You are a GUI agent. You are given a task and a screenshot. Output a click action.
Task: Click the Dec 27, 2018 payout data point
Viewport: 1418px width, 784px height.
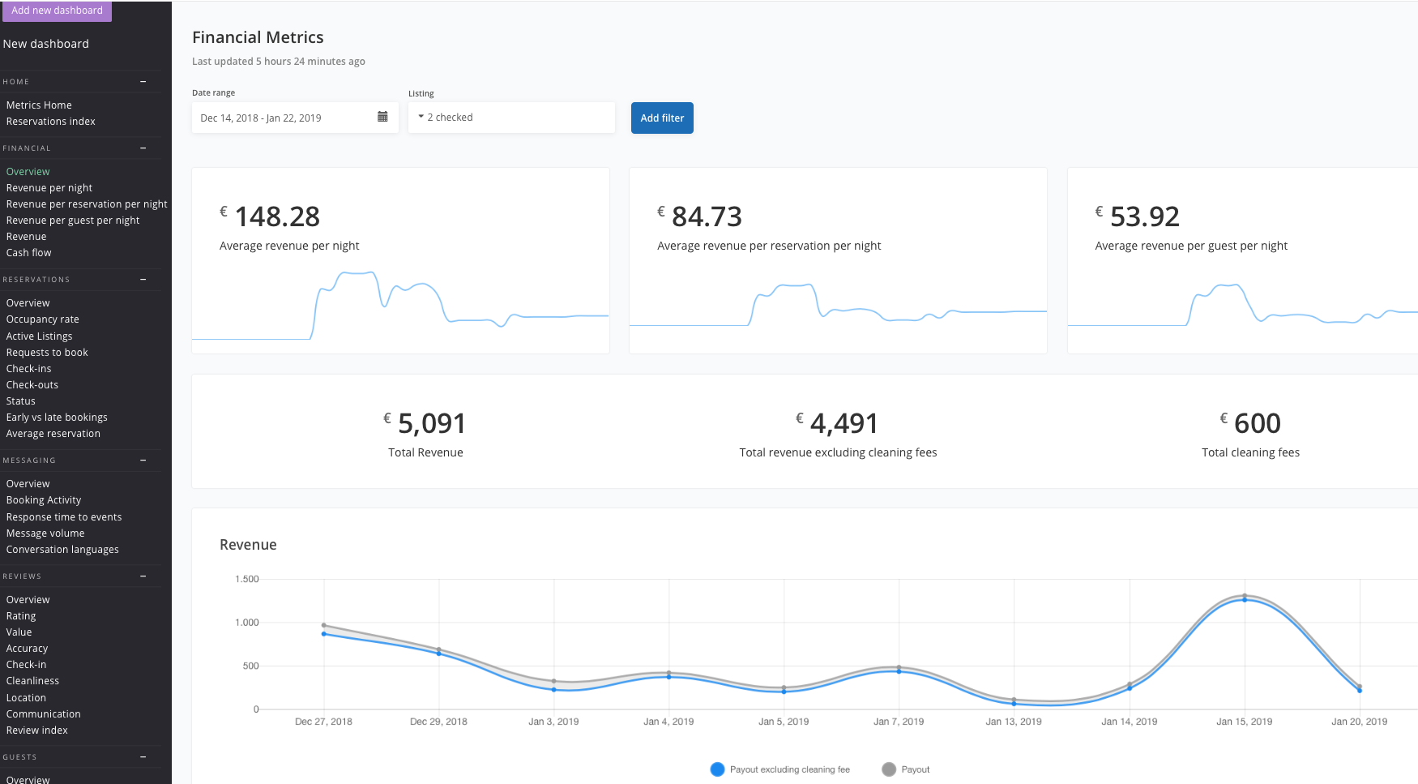click(x=323, y=625)
